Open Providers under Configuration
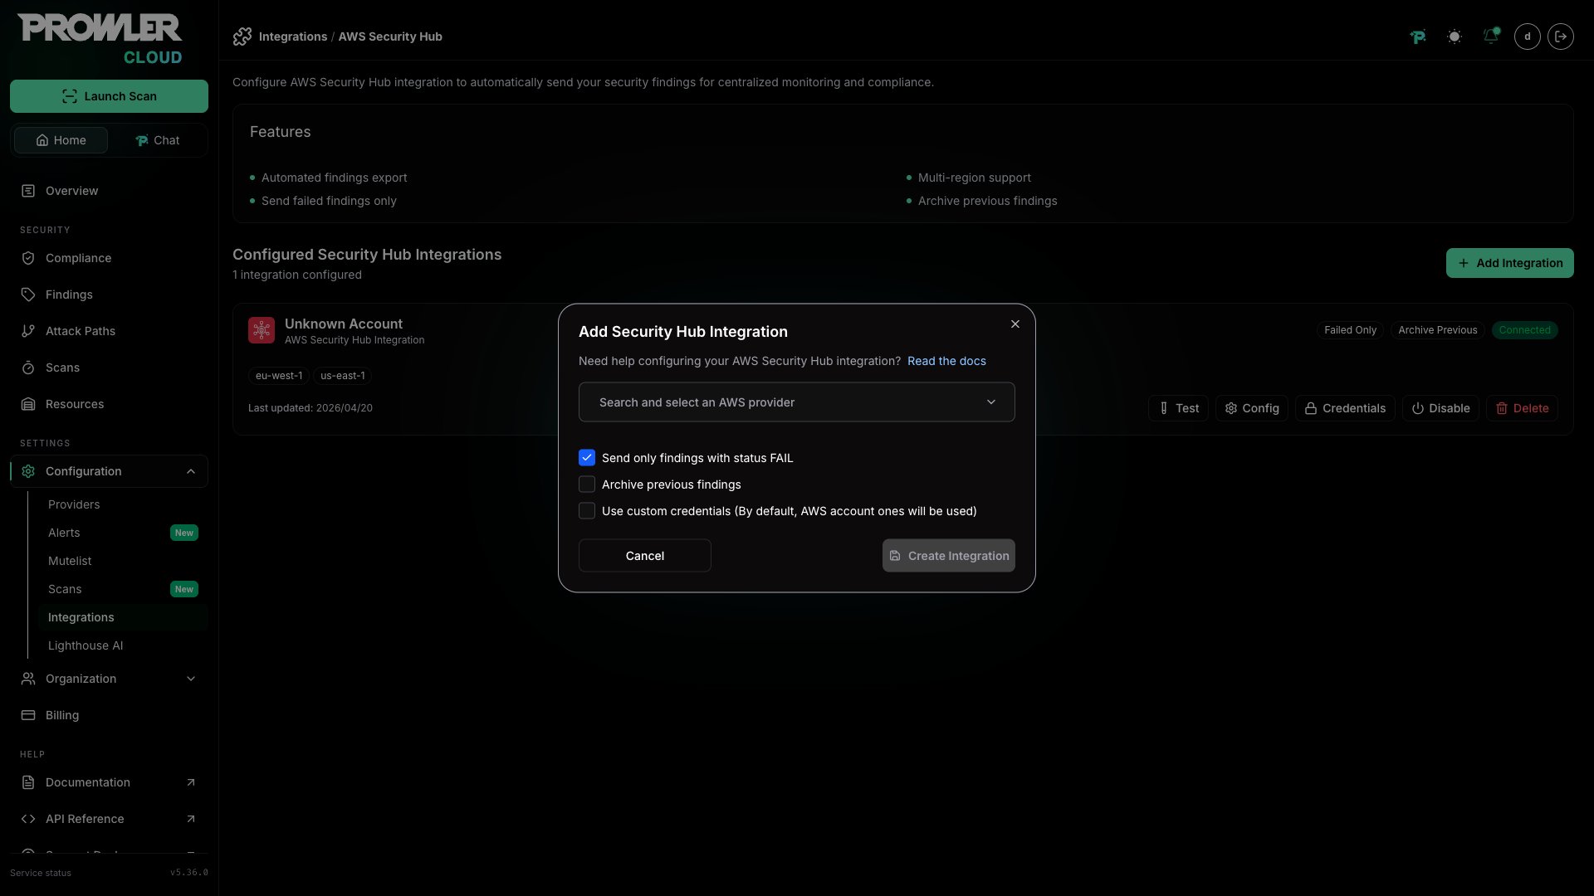The image size is (1594, 896). [74, 504]
